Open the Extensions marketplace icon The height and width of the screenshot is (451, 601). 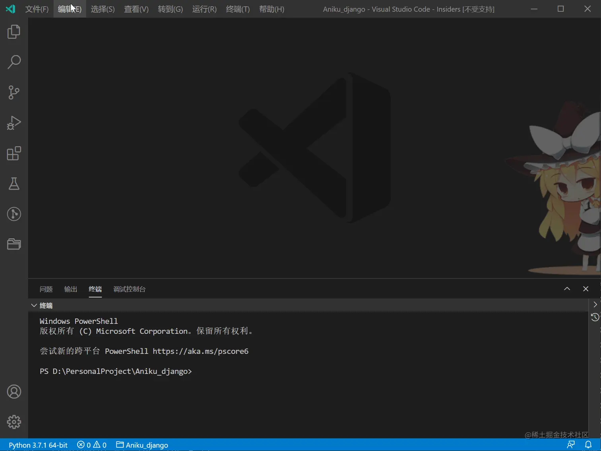[x=14, y=153]
